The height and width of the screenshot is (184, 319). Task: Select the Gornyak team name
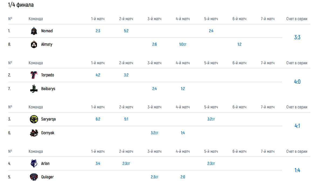coord(48,133)
